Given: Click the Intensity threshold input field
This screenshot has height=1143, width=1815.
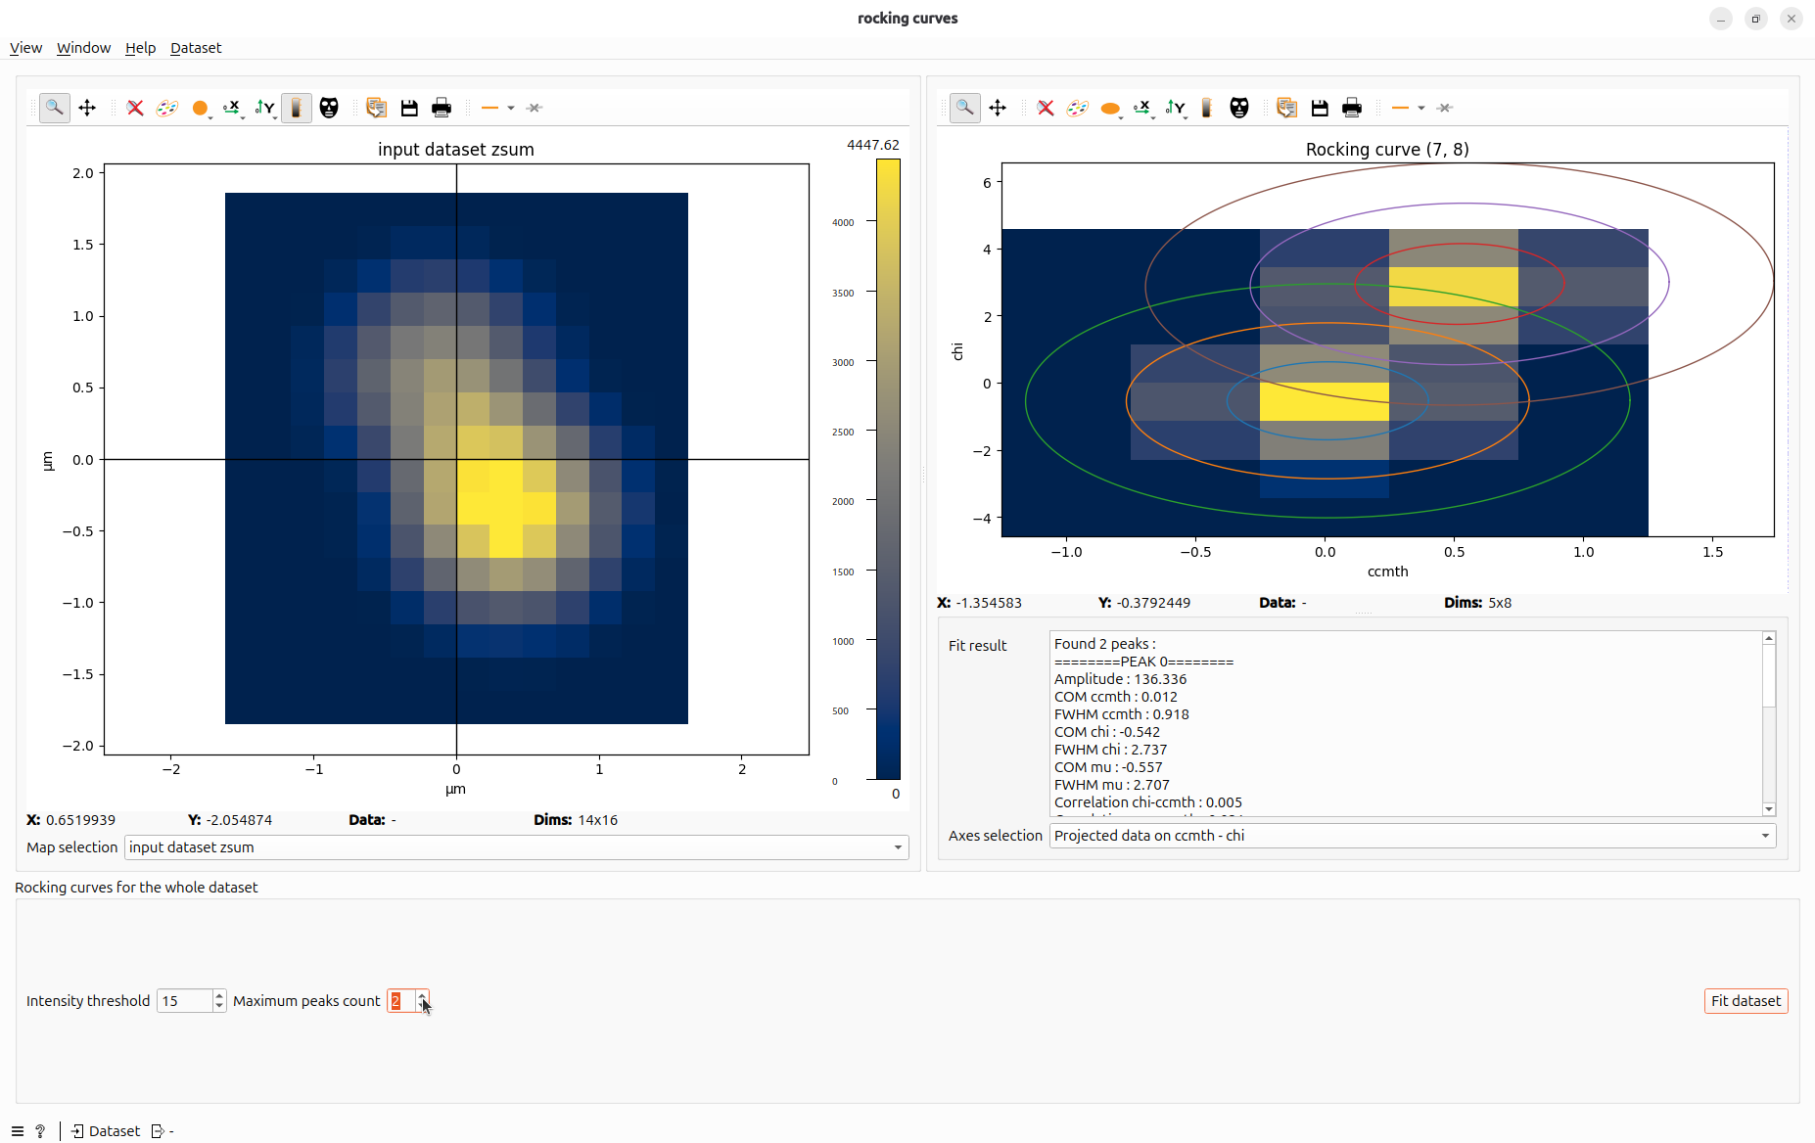Looking at the screenshot, I should click(x=184, y=1001).
